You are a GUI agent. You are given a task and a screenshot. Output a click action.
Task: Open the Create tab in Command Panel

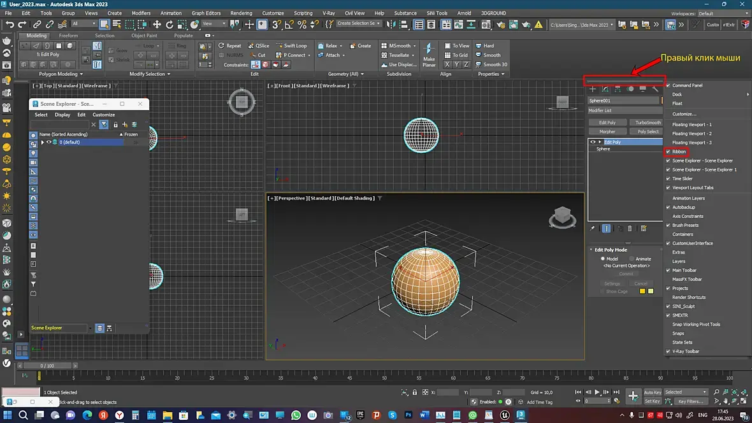coord(593,89)
